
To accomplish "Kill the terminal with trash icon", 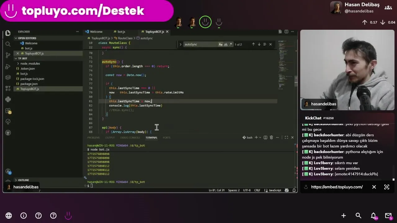I will [x=271, y=138].
